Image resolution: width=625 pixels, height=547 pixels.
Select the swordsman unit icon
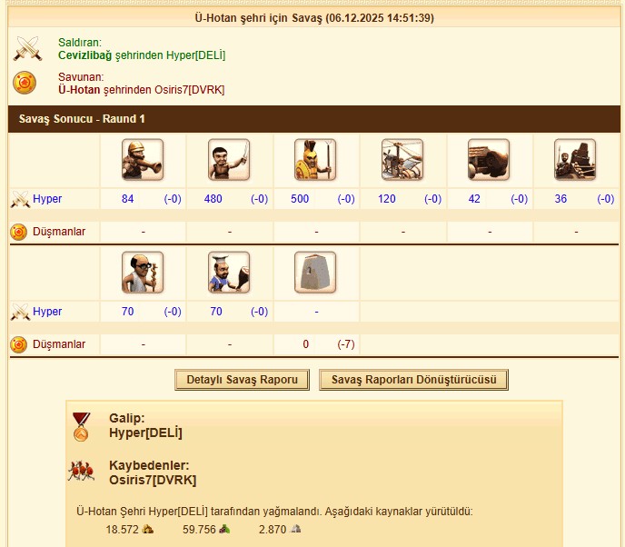[x=229, y=160]
